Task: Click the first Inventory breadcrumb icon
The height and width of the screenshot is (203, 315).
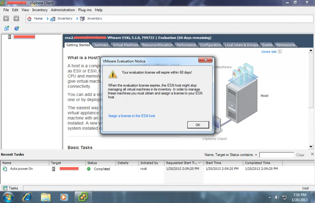Action: click(53, 19)
